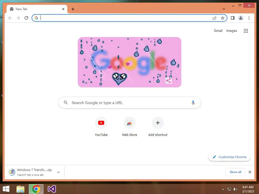The image size is (259, 194).
Task: Click the Google Valentine's doodle image
Action: point(129,62)
